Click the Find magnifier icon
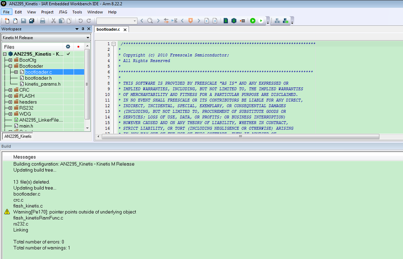 coord(150,21)
